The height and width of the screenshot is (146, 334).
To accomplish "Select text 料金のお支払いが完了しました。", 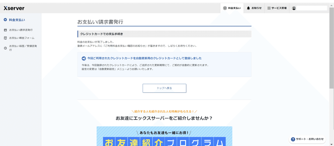I will (x=96, y=42).
